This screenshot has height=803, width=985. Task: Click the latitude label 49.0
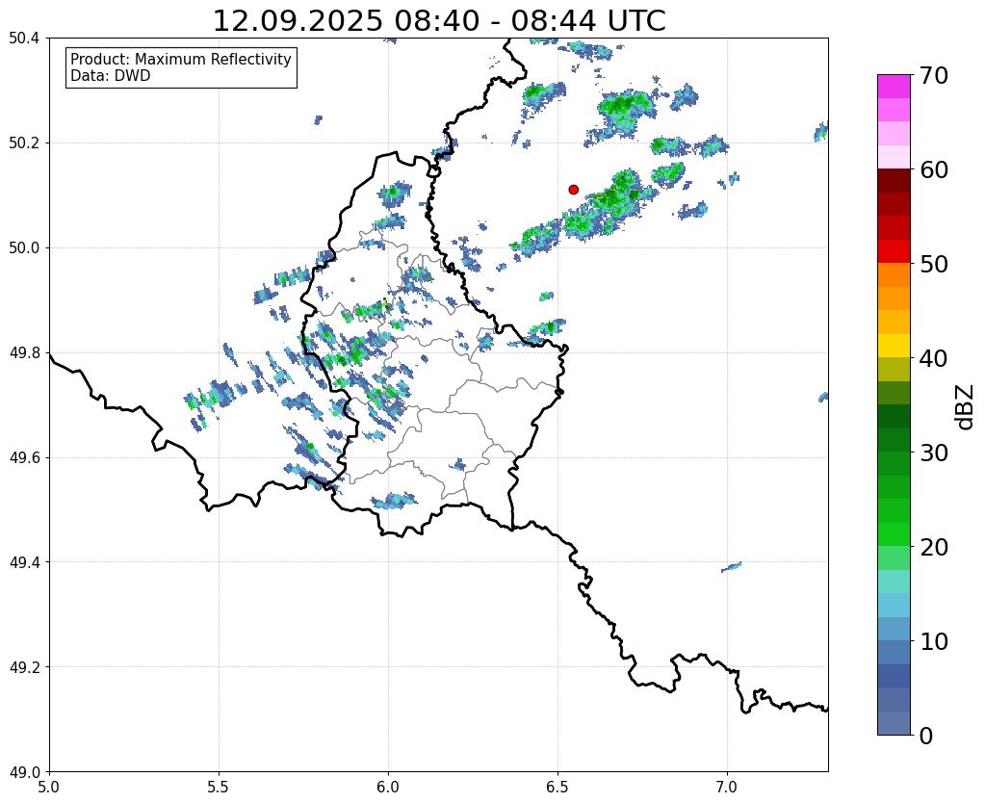(24, 772)
